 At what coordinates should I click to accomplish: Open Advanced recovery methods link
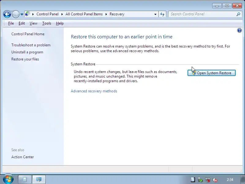point(94,91)
